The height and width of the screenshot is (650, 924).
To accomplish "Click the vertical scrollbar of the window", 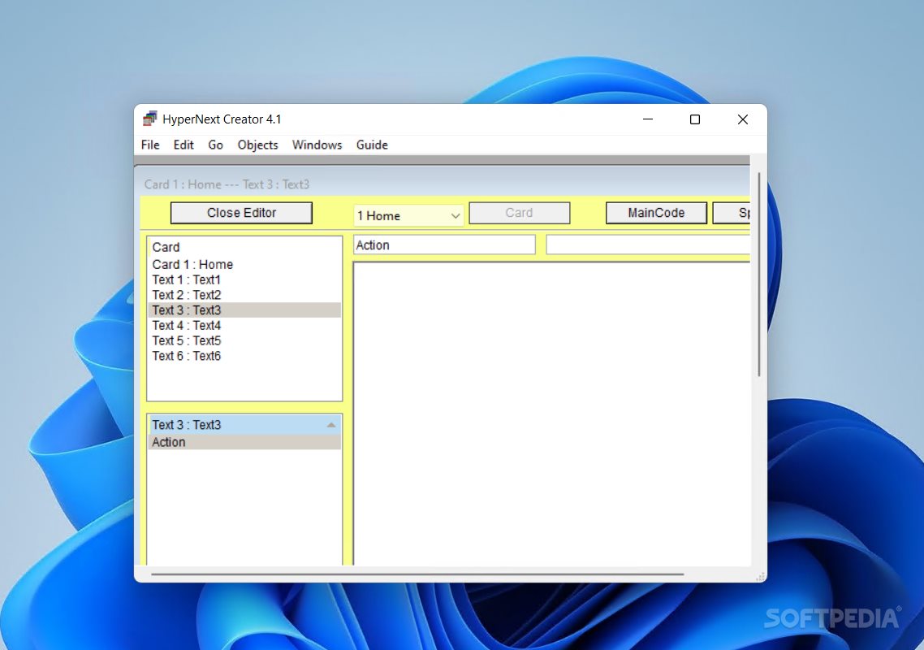I will 759,275.
